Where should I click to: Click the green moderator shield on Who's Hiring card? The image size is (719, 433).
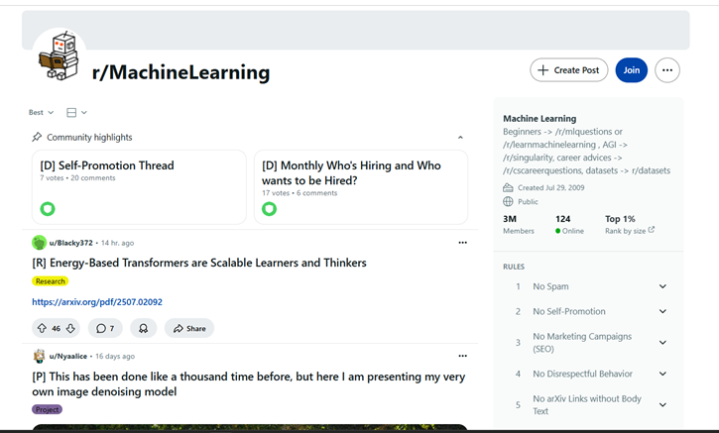pyautogui.click(x=269, y=209)
